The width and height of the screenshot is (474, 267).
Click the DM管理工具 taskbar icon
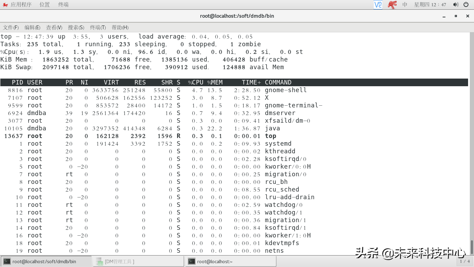tap(99, 261)
